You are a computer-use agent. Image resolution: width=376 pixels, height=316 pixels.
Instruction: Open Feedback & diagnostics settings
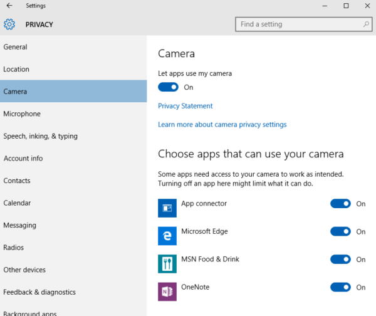tap(73, 292)
